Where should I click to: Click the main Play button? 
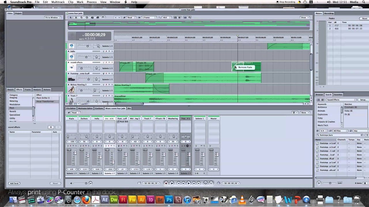[189, 183]
